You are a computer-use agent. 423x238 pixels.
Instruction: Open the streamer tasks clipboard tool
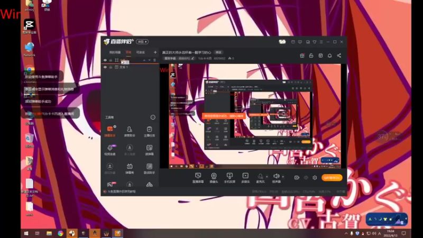click(x=149, y=131)
